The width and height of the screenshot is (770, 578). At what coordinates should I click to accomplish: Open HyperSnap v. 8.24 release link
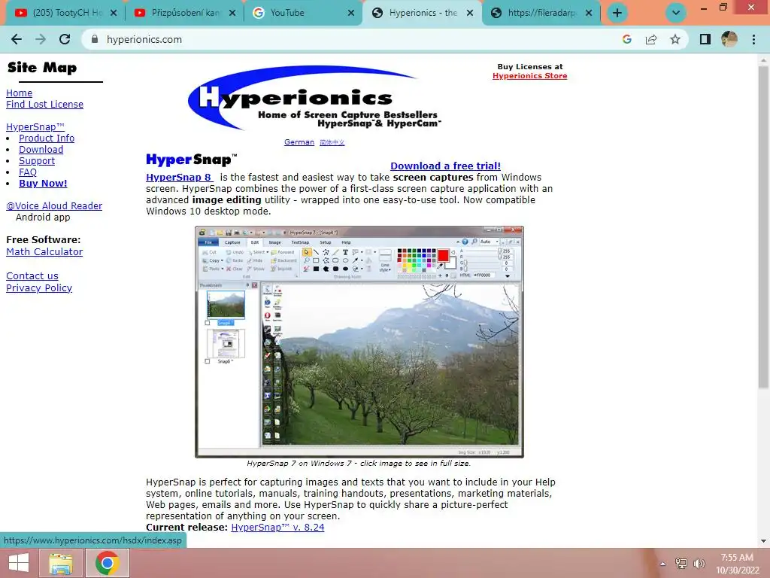pyautogui.click(x=277, y=528)
